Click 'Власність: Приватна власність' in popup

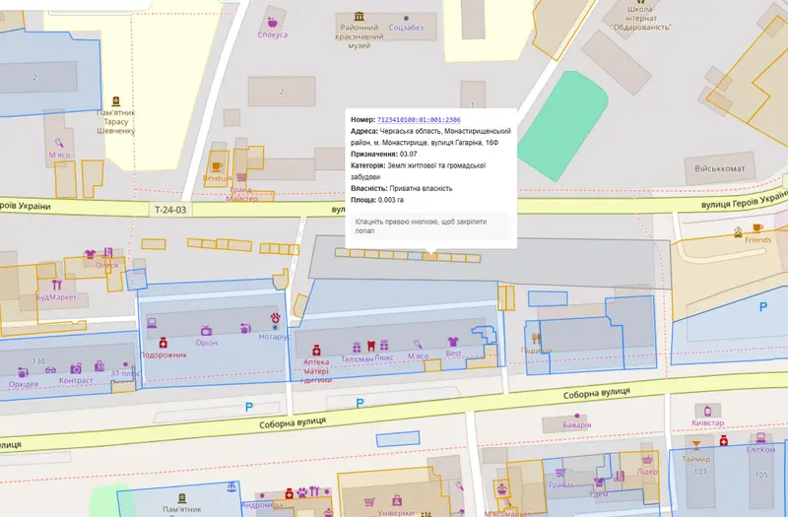pyautogui.click(x=402, y=188)
